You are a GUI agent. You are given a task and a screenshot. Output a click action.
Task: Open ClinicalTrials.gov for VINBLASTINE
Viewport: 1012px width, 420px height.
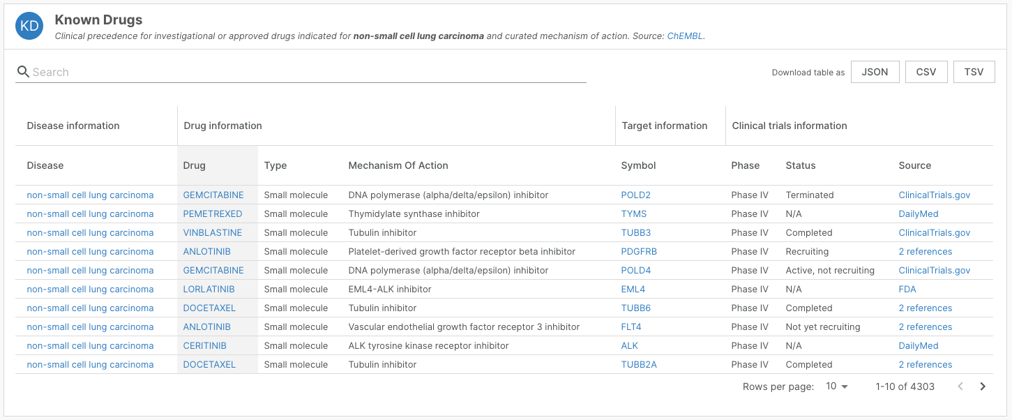point(934,232)
